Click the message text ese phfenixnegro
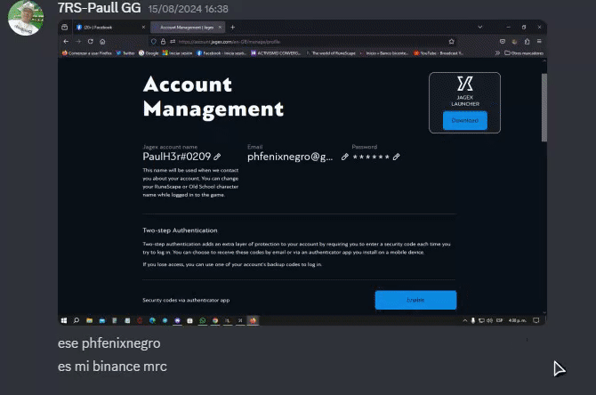This screenshot has height=395, width=596. pos(109,343)
